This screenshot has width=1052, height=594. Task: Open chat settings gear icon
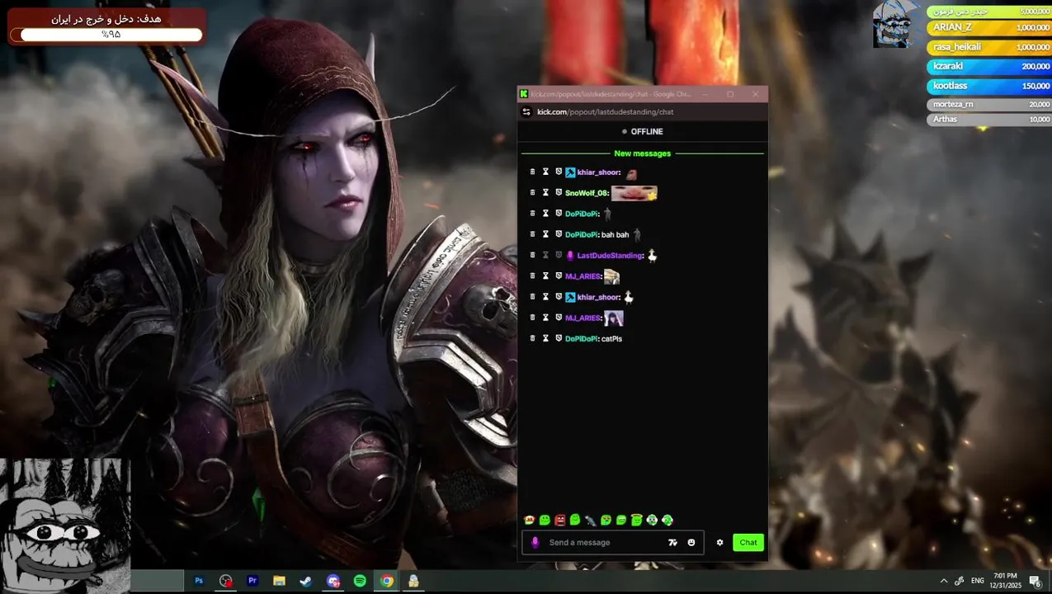click(x=719, y=542)
